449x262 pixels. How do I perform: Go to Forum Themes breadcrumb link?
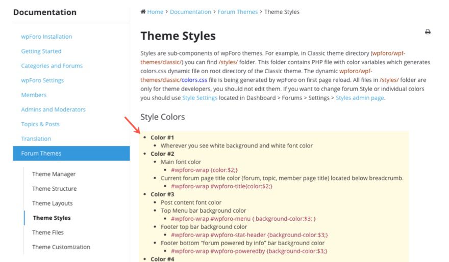[x=238, y=12]
